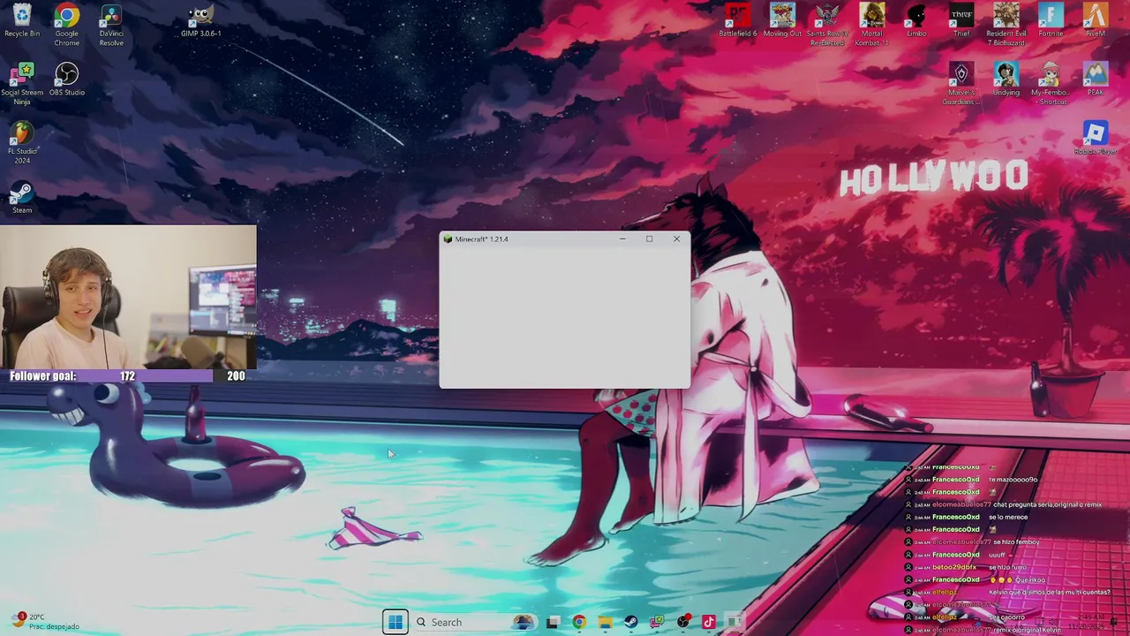1130x636 pixels.
Task: Select the FL Studio 2024 desktop icon
Action: point(22,143)
